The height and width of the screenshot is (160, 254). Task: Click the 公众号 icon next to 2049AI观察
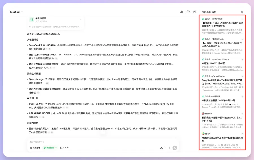203,19
